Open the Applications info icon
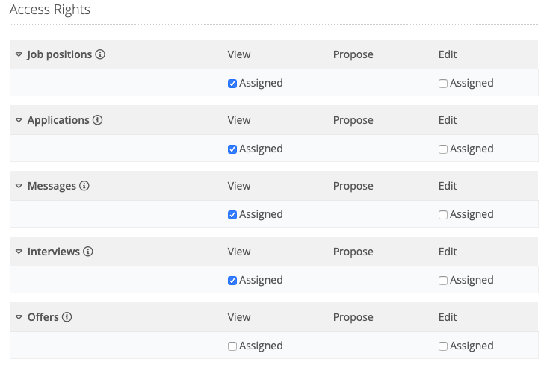Screen dimensions: 544x365 (x=97, y=120)
